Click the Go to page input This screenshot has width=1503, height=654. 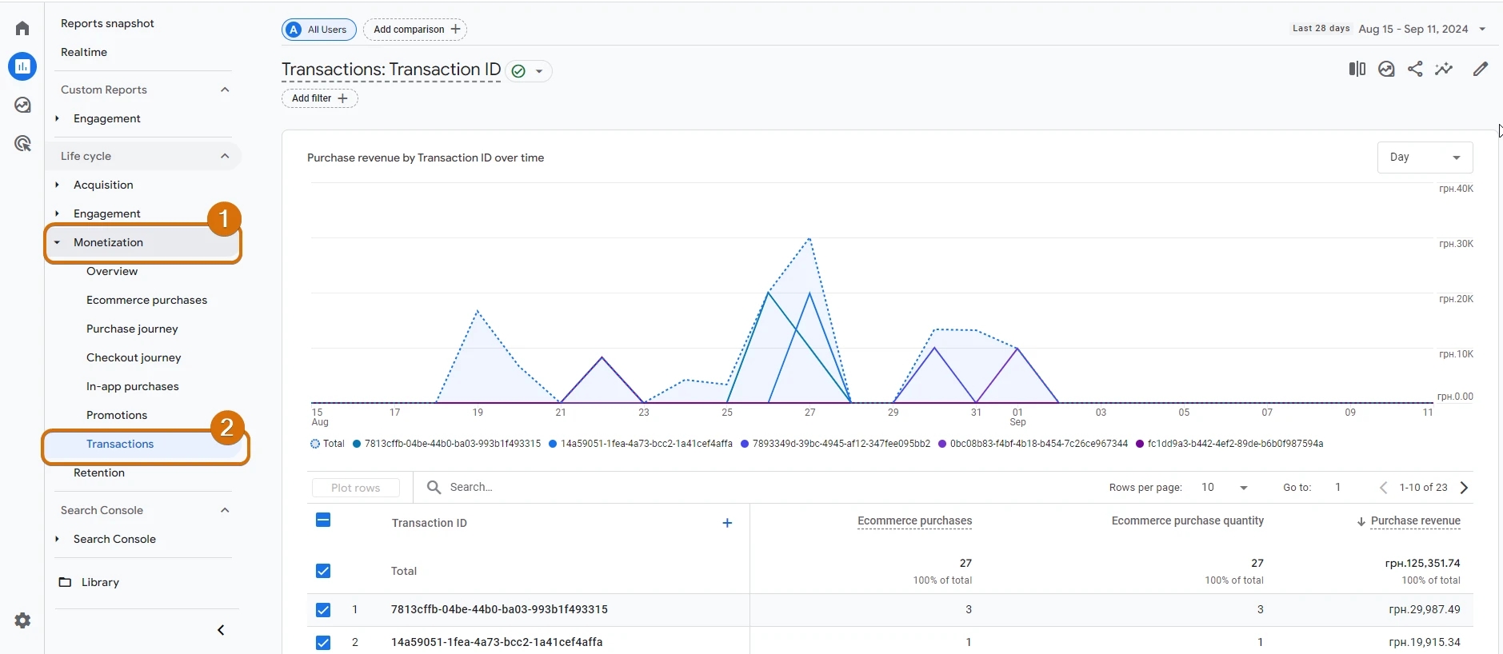(x=1339, y=488)
